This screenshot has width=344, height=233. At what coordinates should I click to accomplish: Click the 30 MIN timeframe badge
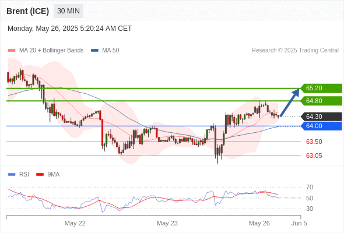pyautogui.click(x=68, y=11)
